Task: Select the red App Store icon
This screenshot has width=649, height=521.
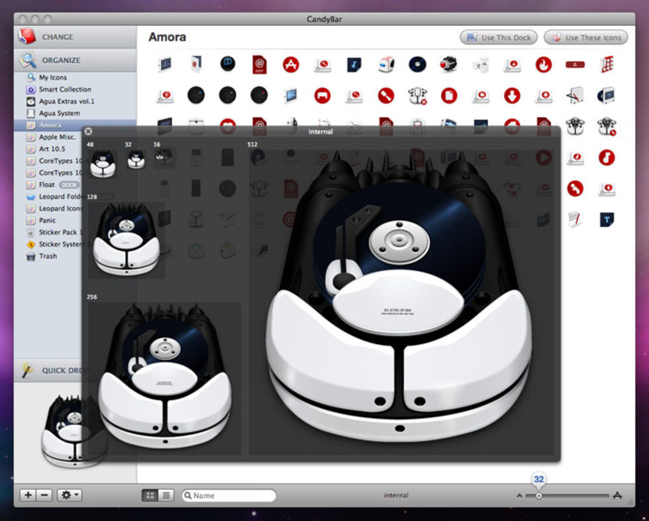Action: [291, 64]
